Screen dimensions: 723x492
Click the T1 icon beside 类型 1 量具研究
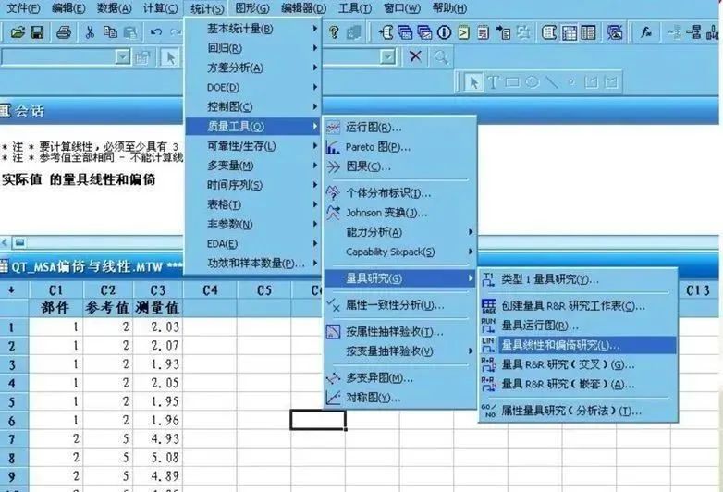click(x=488, y=279)
